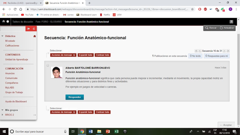Show hidden system tray icons
Image resolution: width=240 pixels, height=135 pixels.
[198, 132]
